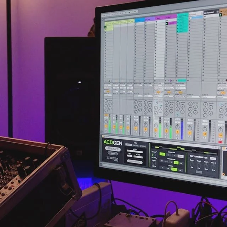Image resolution: width=227 pixels, height=227 pixels.
Task: Click the wide pill button below KEY and SCALE
Action: [x=135, y=162]
